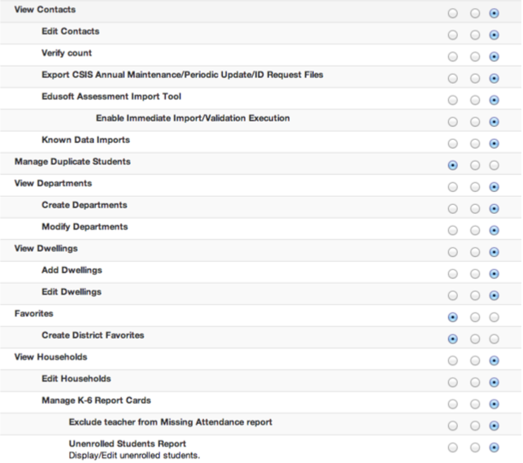Select first radio button for Verify count
Image resolution: width=523 pixels, height=463 pixels.
[x=452, y=57]
